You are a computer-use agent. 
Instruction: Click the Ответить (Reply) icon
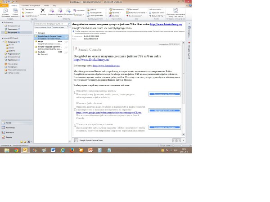click(x=52, y=11)
